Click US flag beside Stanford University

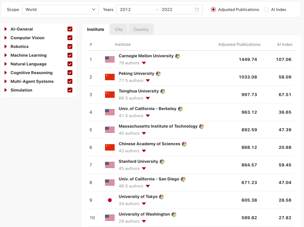click(110, 165)
